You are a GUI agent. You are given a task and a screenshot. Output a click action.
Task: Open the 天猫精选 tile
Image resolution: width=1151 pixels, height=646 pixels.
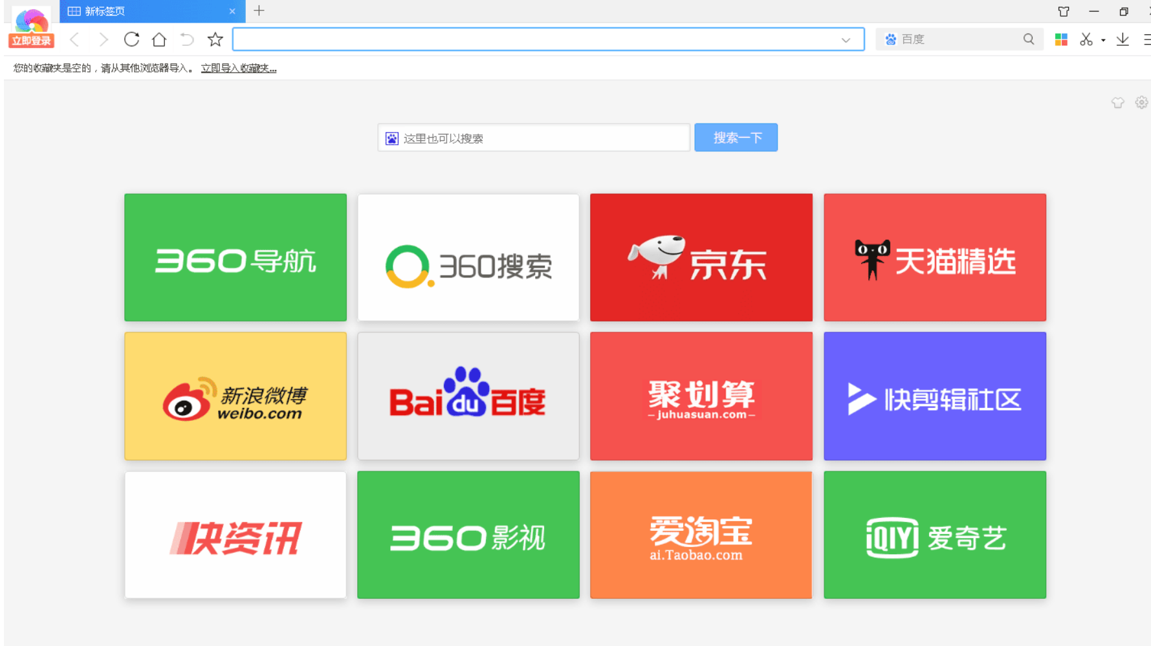[x=935, y=257]
